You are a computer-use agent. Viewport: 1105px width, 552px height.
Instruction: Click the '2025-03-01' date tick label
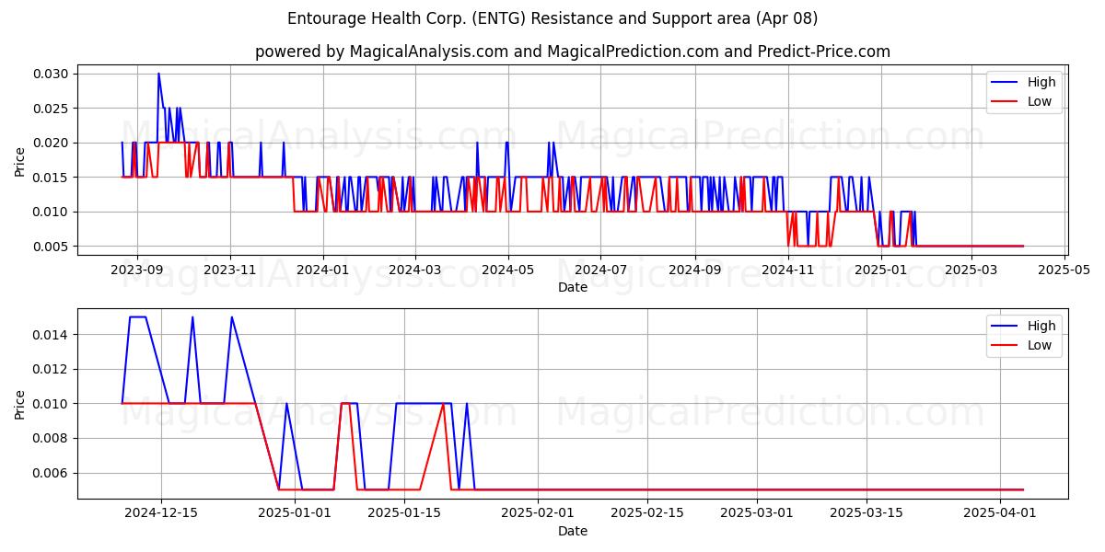click(x=757, y=513)
